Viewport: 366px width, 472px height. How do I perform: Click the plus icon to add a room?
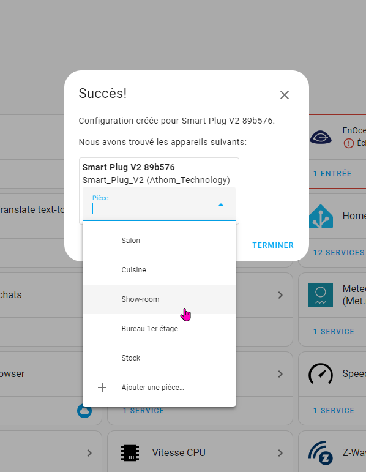(102, 388)
